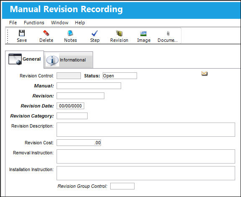Click the Revision books icon

pos(119,33)
